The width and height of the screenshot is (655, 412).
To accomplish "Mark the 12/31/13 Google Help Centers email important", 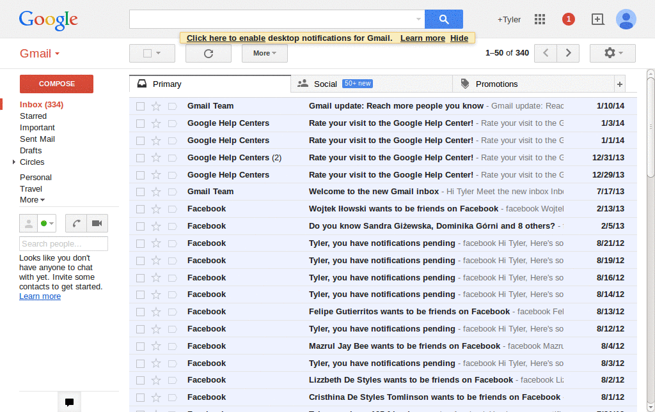I will [x=172, y=158].
